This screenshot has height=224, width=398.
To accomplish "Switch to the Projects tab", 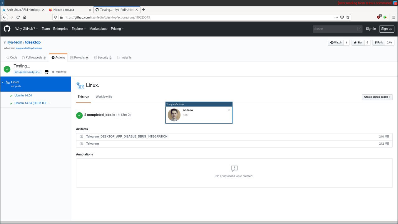I will pos(79,58).
